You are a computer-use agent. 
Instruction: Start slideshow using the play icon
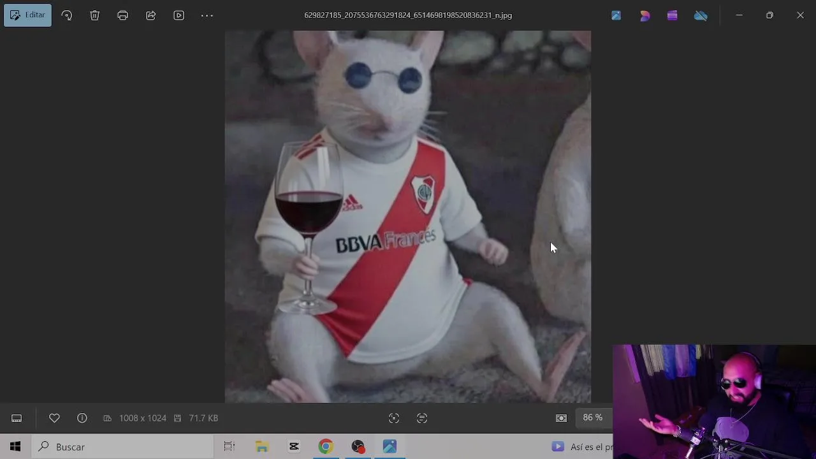click(179, 15)
